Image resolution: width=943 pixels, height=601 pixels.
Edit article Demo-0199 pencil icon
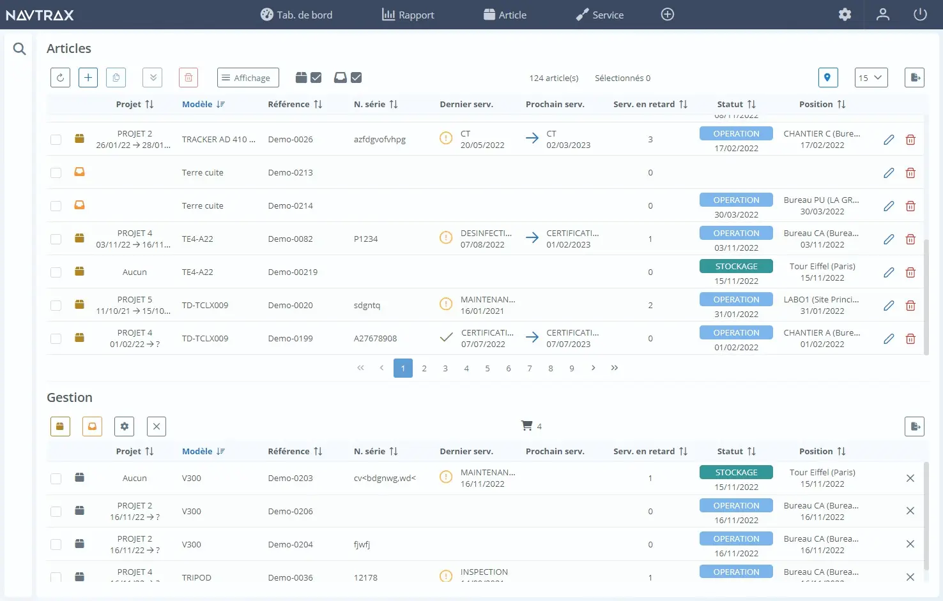click(889, 339)
